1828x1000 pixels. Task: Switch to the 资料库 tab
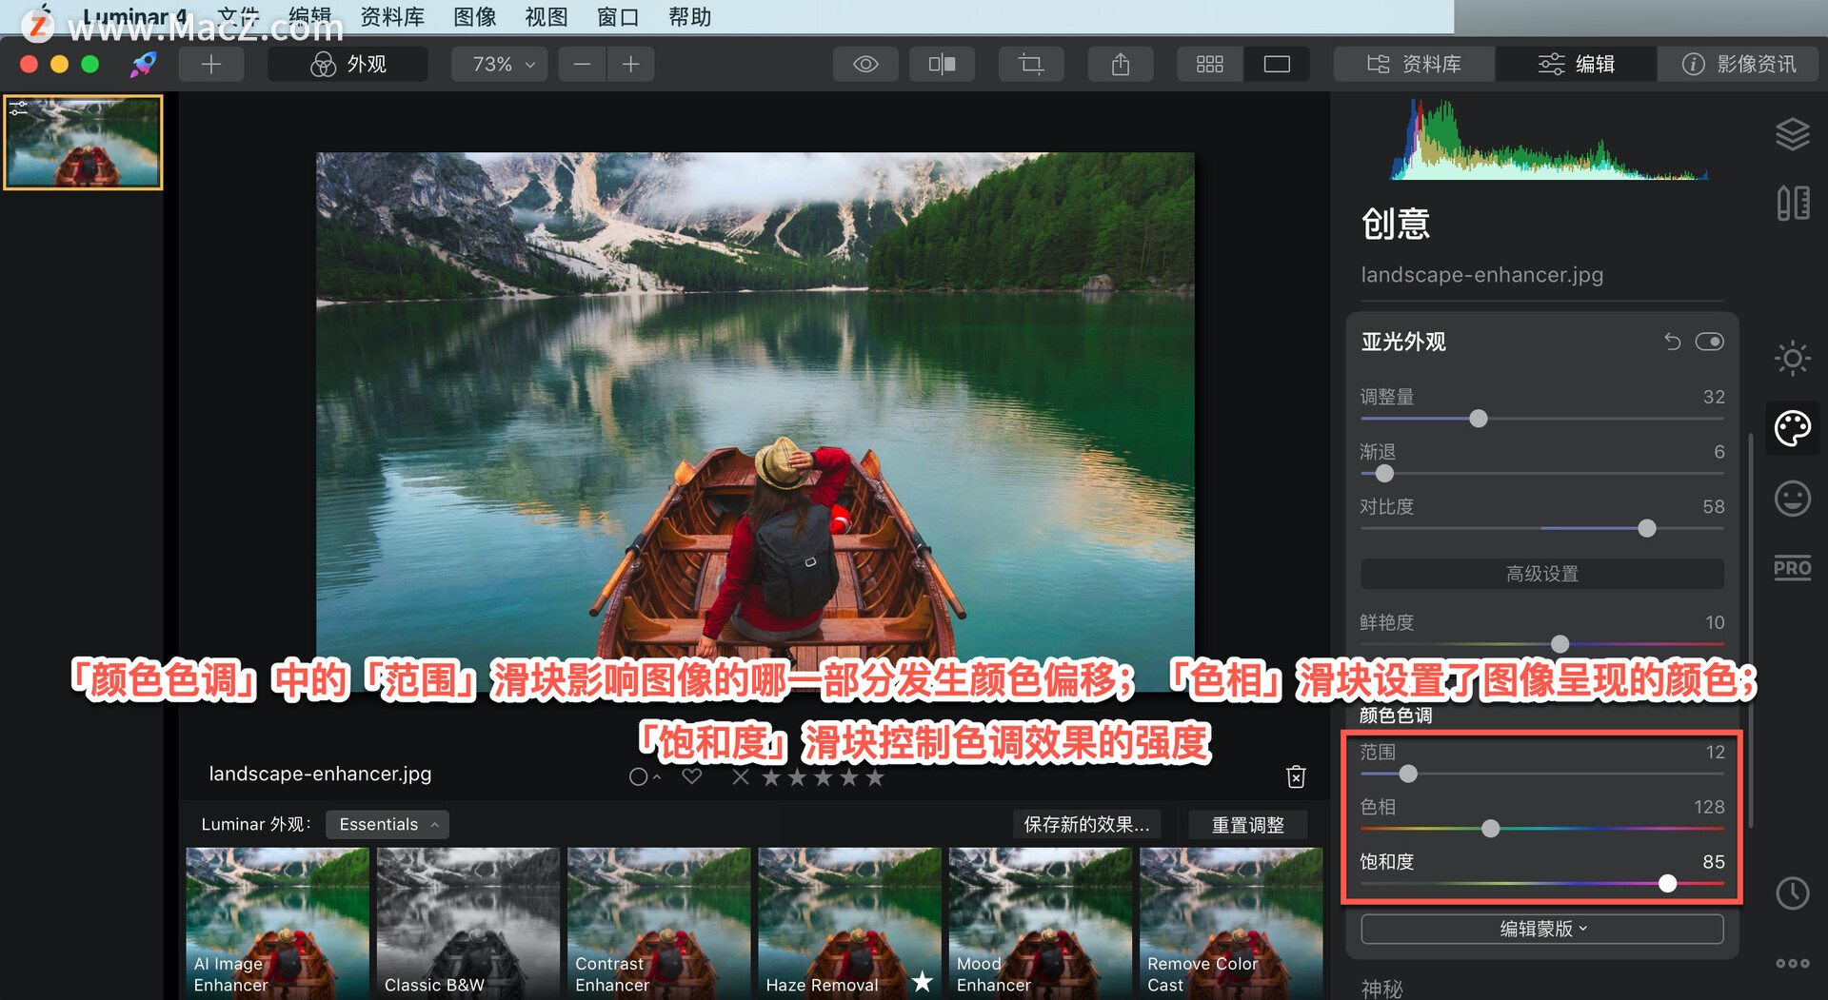pyautogui.click(x=1413, y=64)
